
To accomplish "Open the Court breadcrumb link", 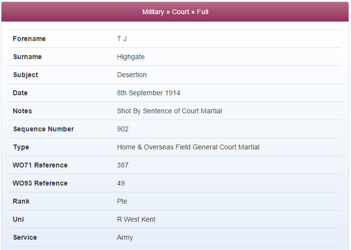I will coord(180,12).
